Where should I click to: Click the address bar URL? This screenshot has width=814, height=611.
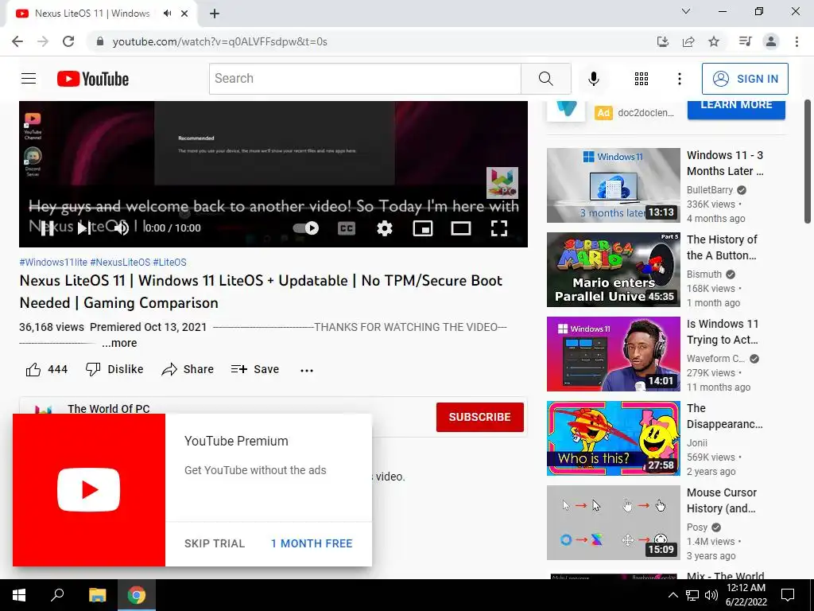point(219,41)
